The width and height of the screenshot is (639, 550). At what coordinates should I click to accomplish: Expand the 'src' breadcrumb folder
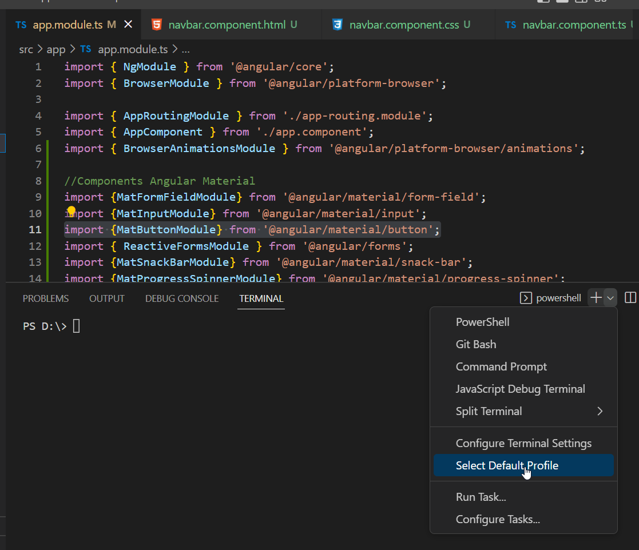point(26,49)
